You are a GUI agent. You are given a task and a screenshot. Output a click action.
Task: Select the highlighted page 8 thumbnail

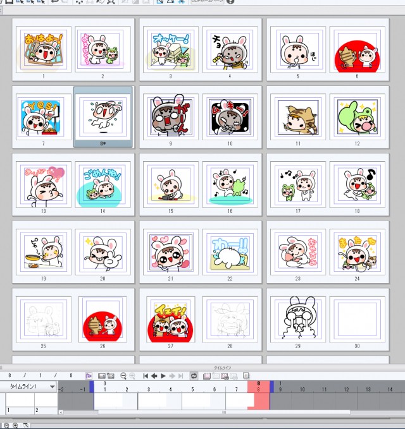tap(103, 117)
